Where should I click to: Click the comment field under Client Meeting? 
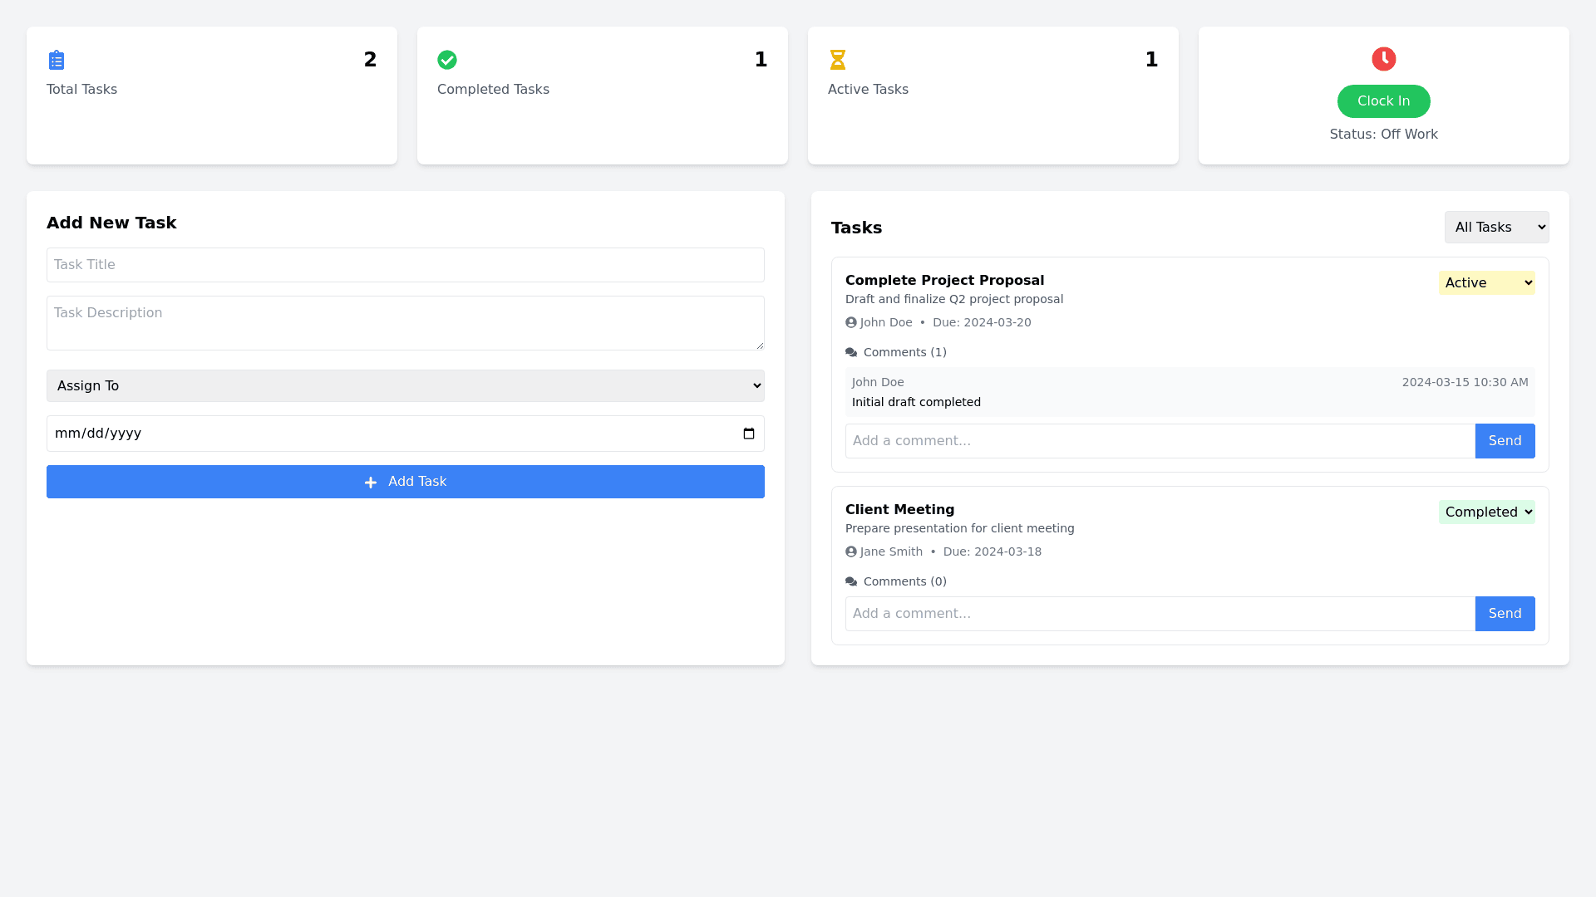pyautogui.click(x=1160, y=614)
